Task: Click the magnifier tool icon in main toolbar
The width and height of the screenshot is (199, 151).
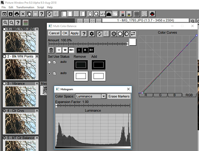Action: click(96, 14)
